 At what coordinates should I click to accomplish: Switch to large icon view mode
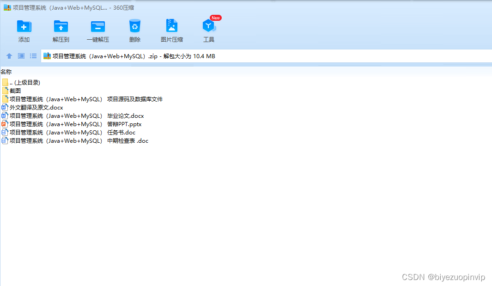(x=21, y=55)
